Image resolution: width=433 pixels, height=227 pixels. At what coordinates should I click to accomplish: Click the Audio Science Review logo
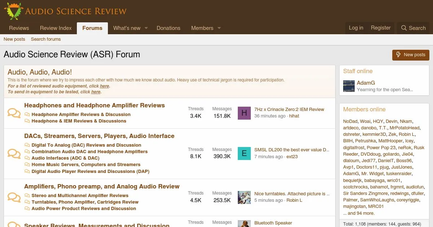click(x=65, y=10)
